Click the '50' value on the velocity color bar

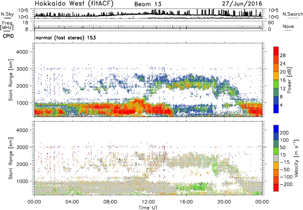tap(283, 147)
